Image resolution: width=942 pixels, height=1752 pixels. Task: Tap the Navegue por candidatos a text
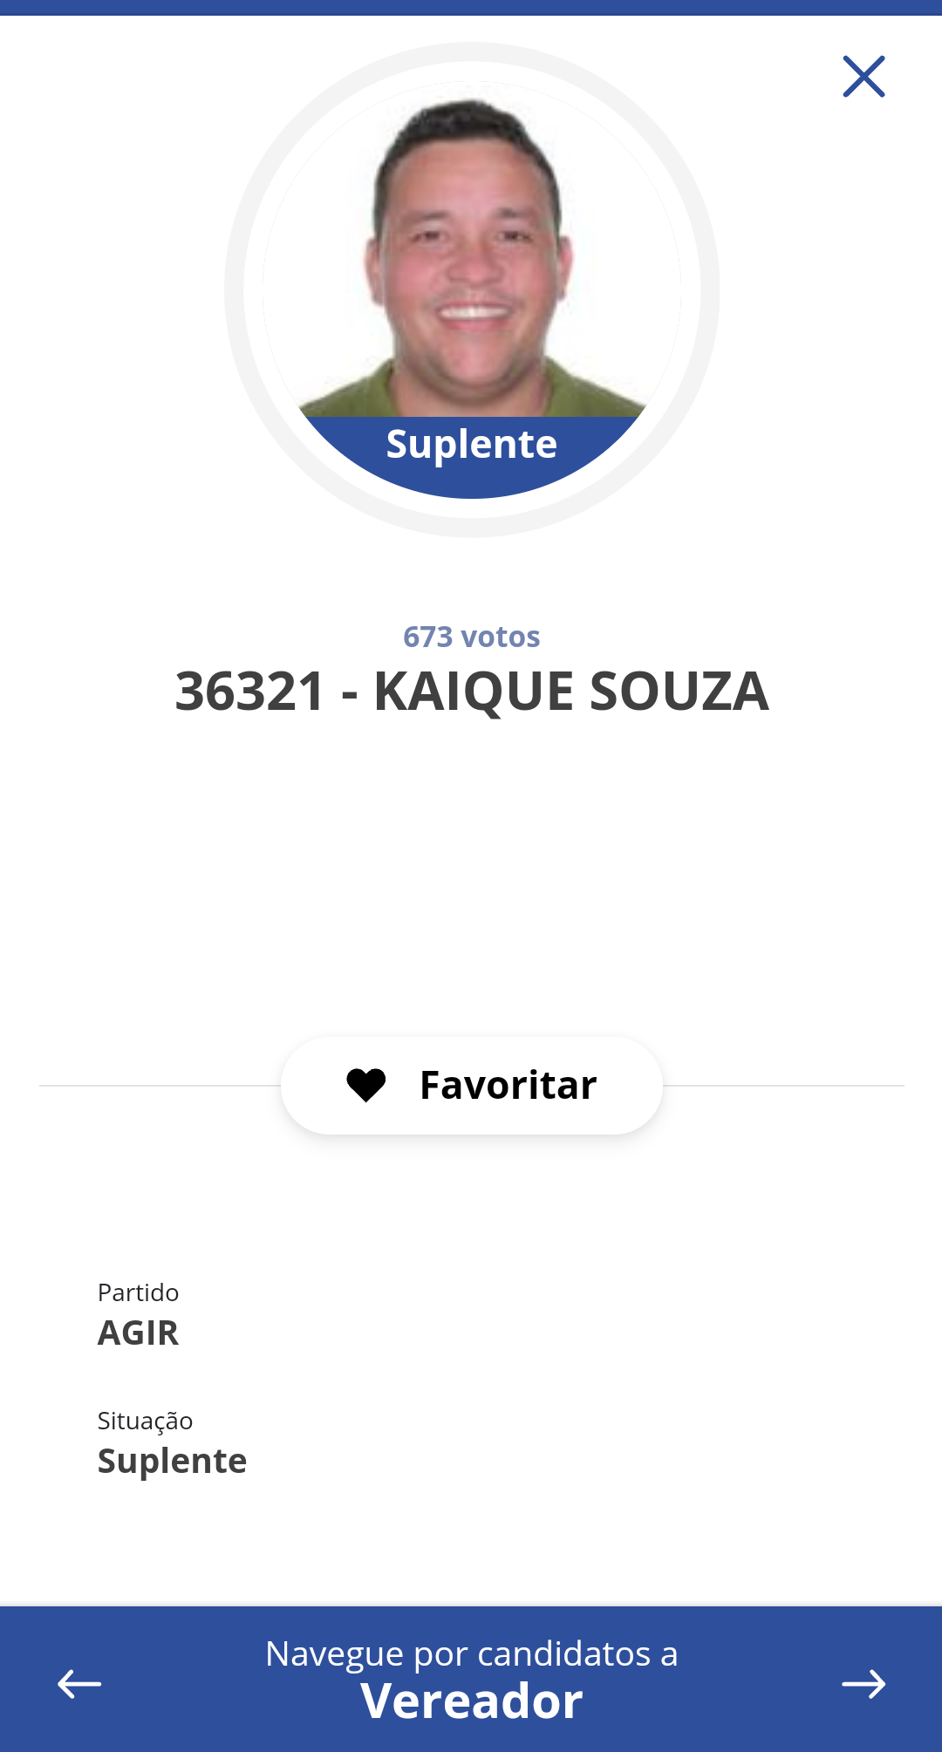(472, 1653)
